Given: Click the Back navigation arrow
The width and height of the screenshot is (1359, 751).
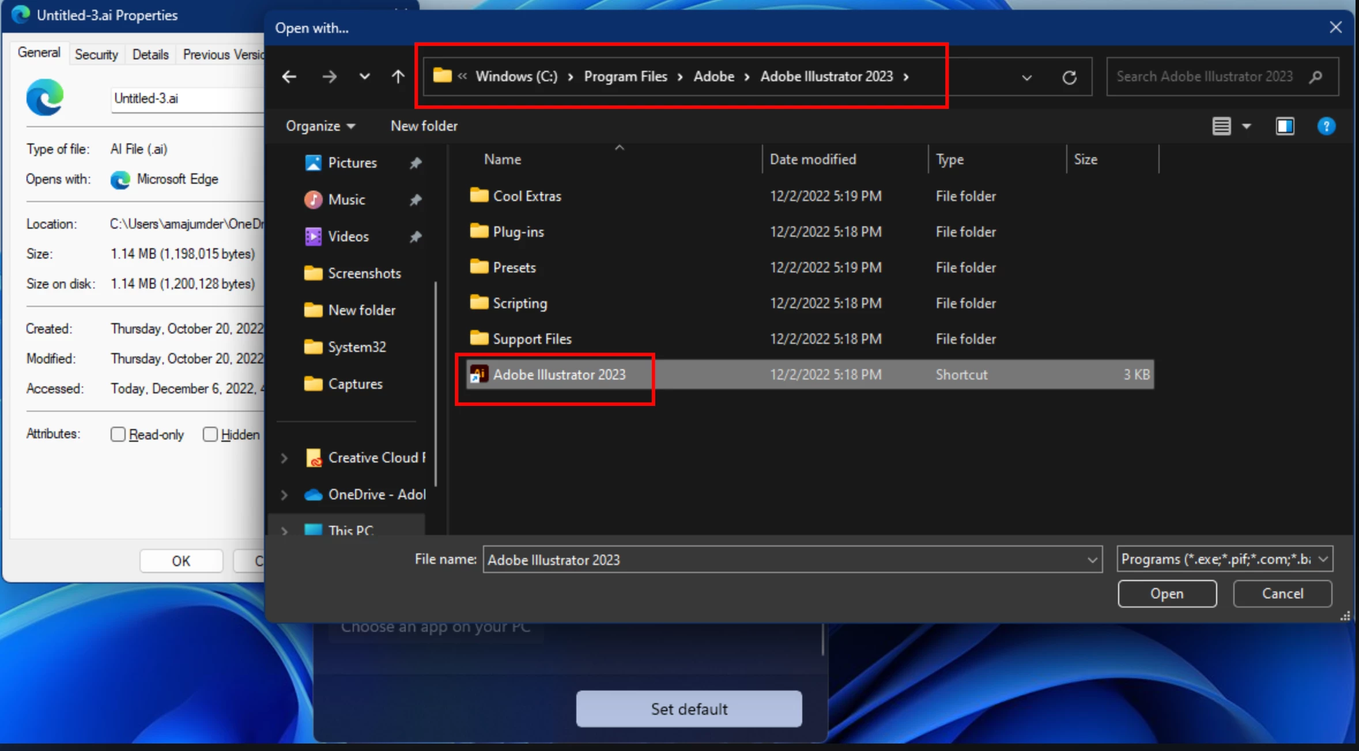Looking at the screenshot, I should 289,77.
